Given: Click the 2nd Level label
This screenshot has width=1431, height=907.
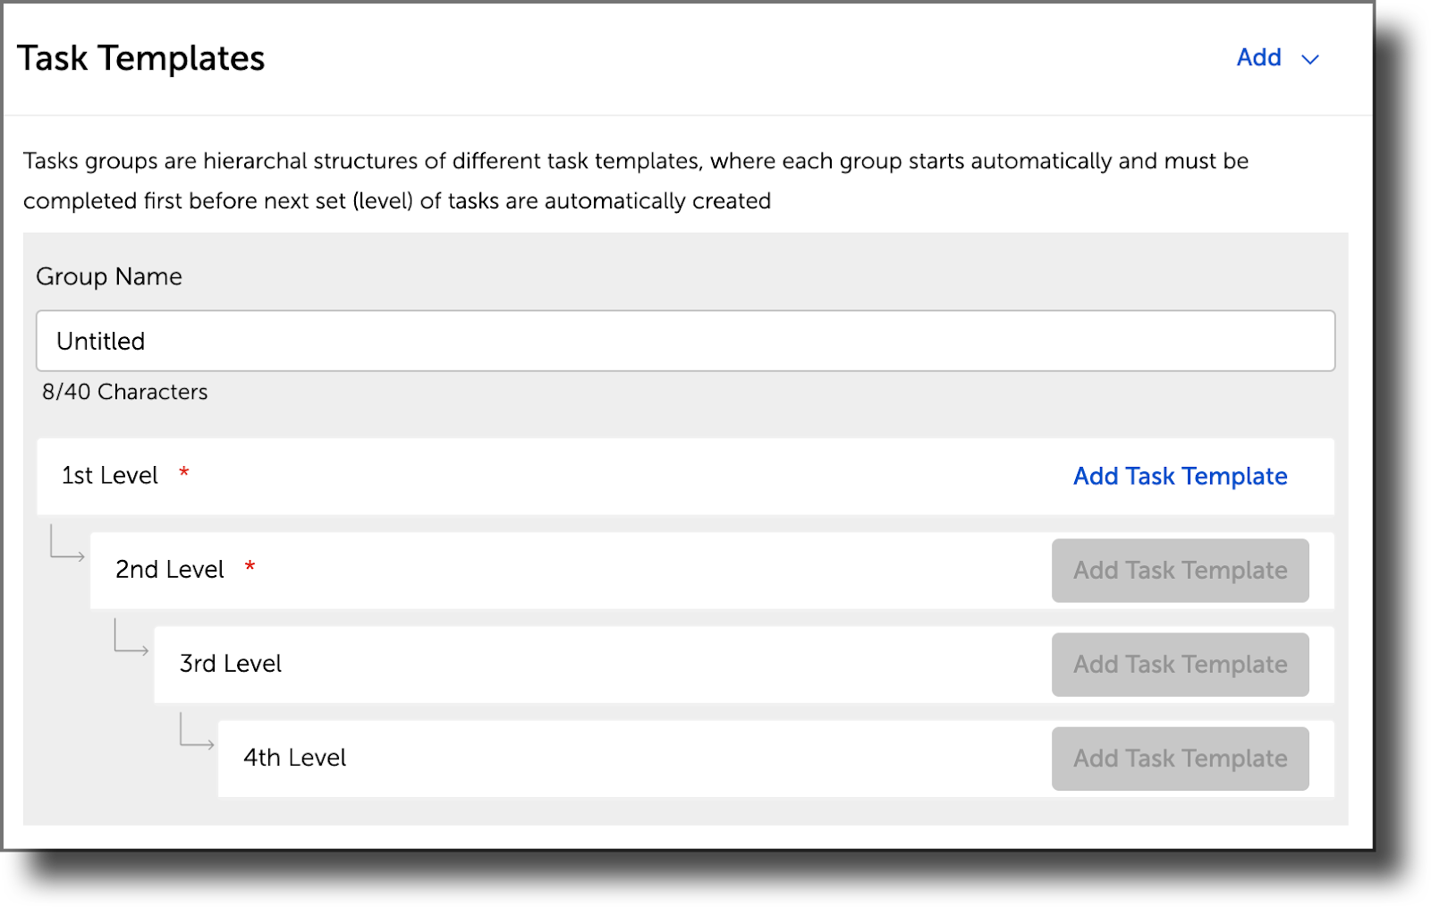Looking at the screenshot, I should click(170, 570).
